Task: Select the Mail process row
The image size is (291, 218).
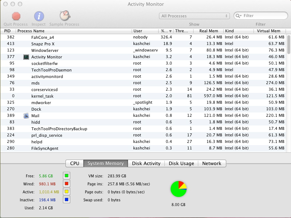Action: click(143, 116)
